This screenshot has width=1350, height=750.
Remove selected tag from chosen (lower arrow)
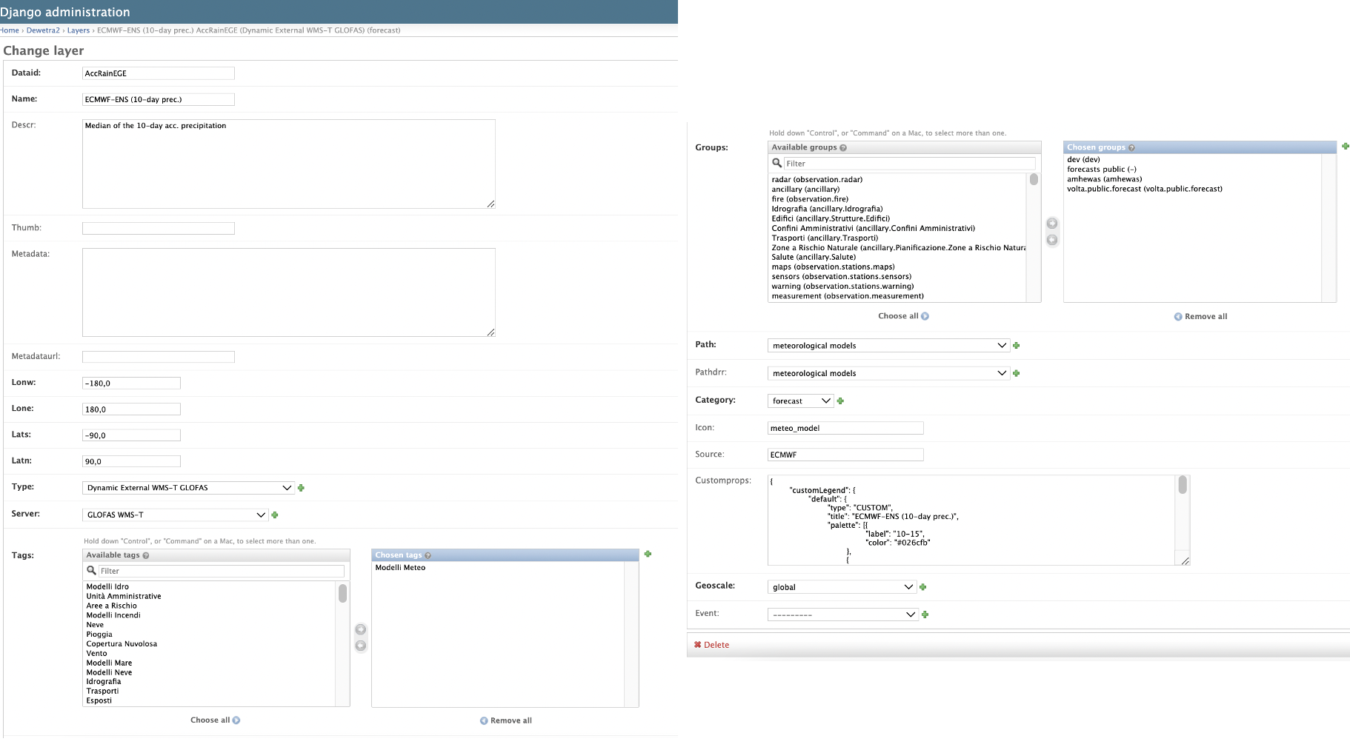click(361, 646)
